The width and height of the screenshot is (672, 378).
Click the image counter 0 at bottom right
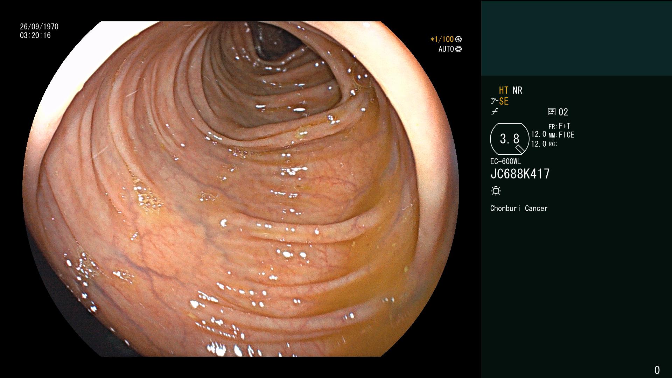[x=657, y=370]
